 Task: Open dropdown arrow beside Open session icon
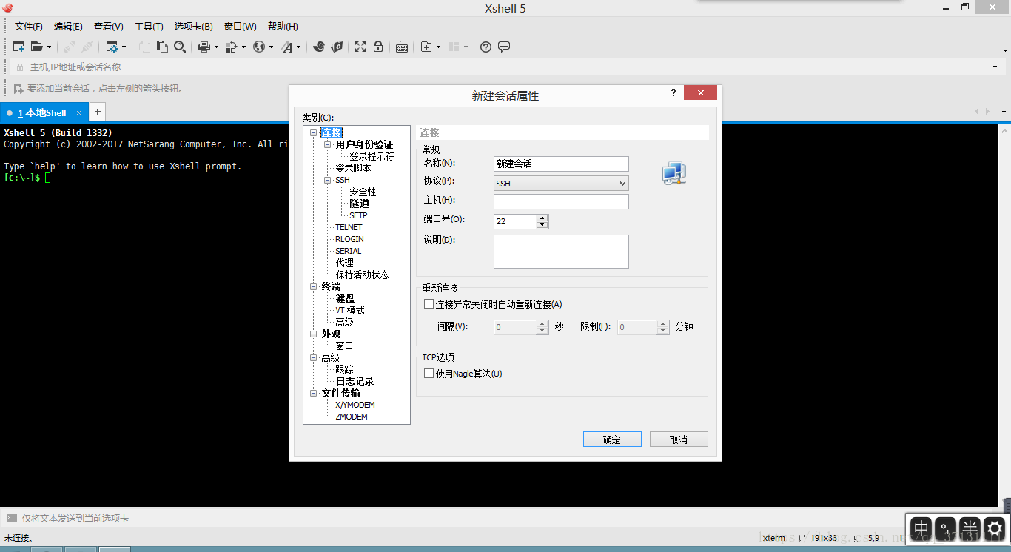(49, 47)
